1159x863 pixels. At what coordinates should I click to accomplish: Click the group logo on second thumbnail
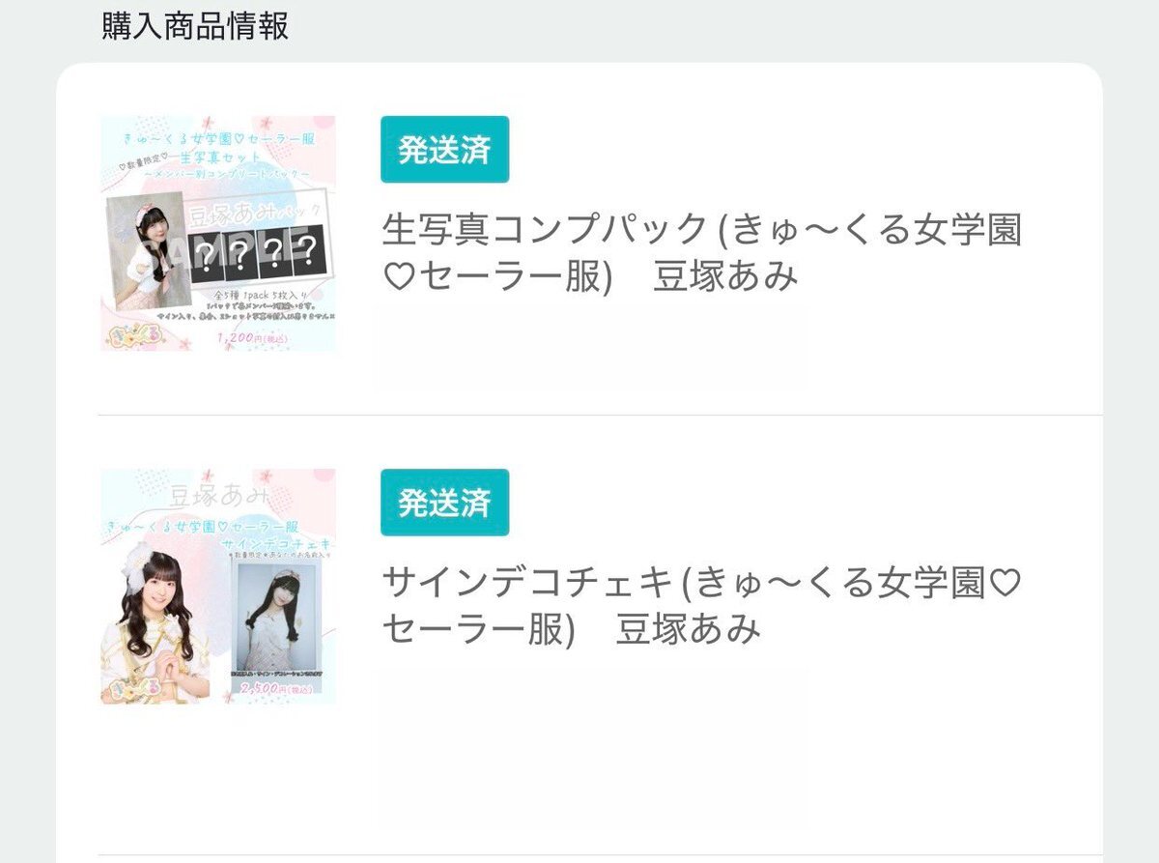pos(133,687)
